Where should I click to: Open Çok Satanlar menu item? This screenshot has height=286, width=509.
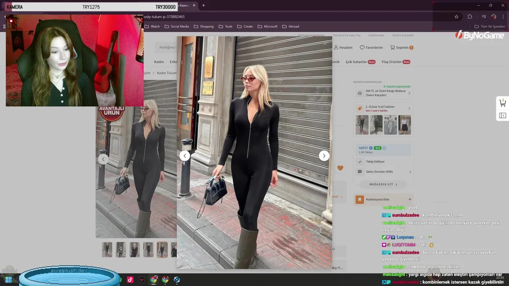pyautogui.click(x=360, y=62)
